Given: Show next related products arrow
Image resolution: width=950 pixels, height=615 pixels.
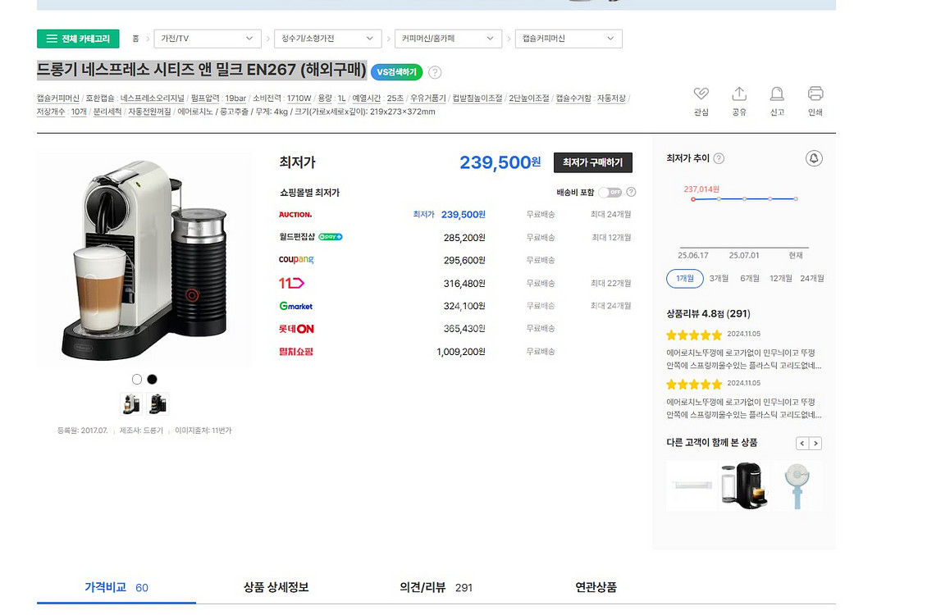Looking at the screenshot, I should click(x=815, y=443).
